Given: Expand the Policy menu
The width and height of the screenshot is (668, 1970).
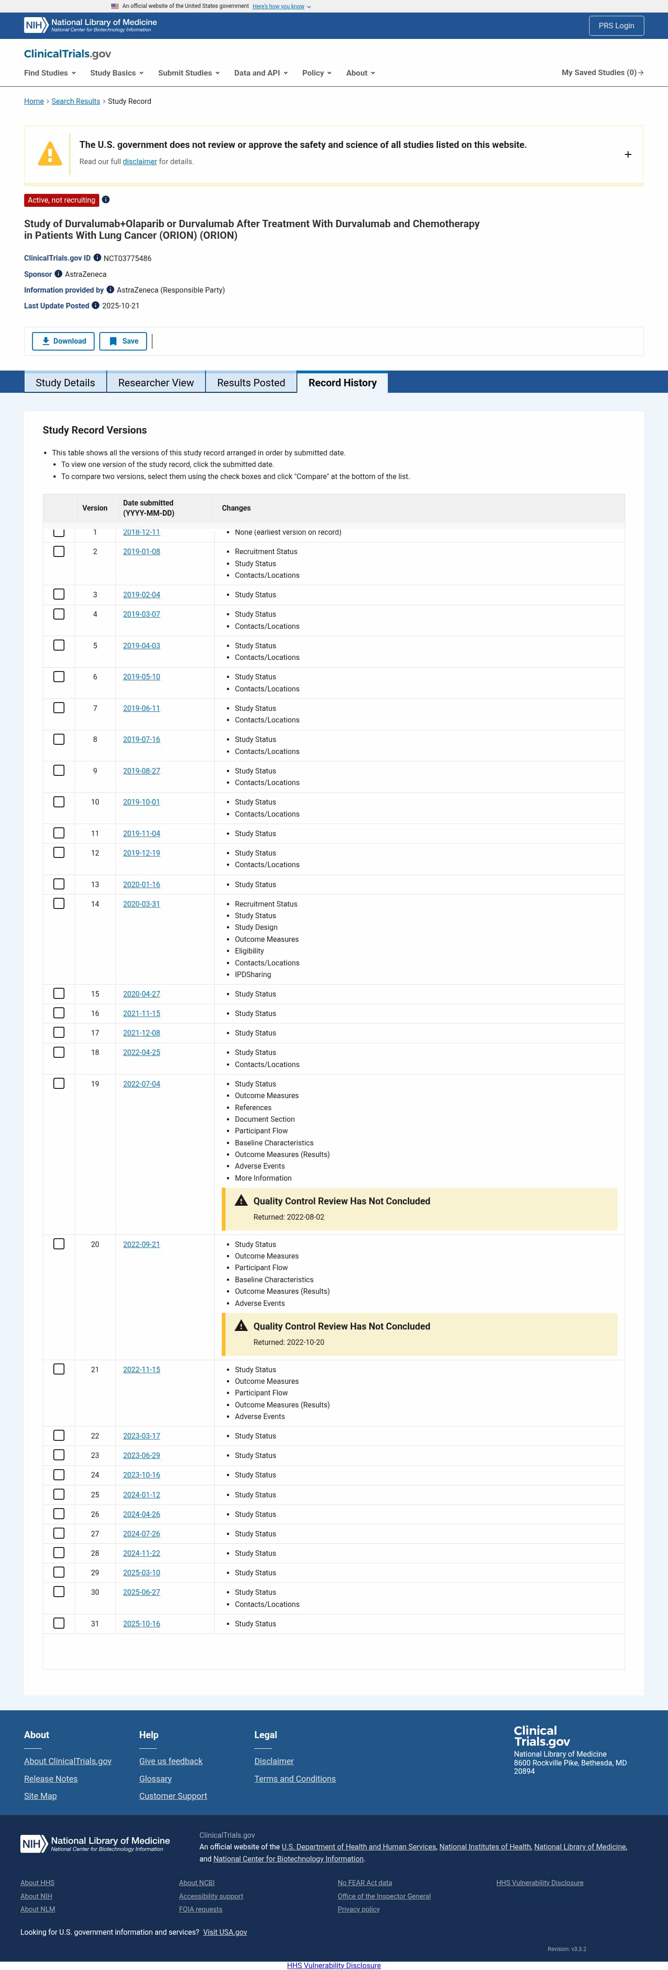Looking at the screenshot, I should 317,73.
